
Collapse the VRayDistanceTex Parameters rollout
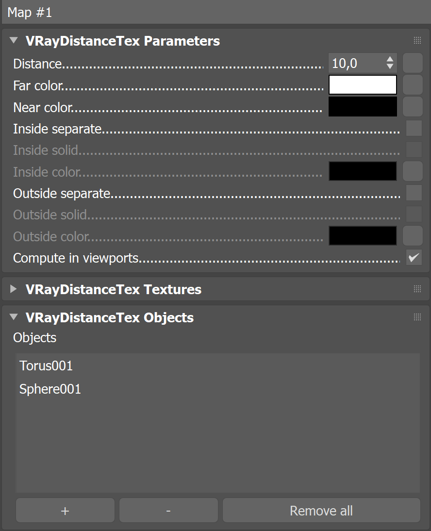pos(14,40)
